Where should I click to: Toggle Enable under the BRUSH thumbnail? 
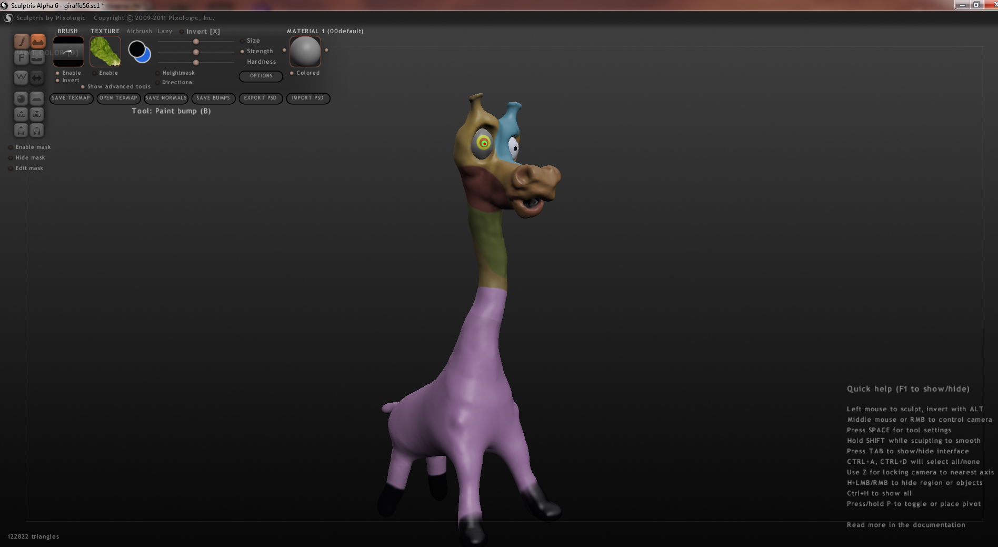tap(68, 73)
